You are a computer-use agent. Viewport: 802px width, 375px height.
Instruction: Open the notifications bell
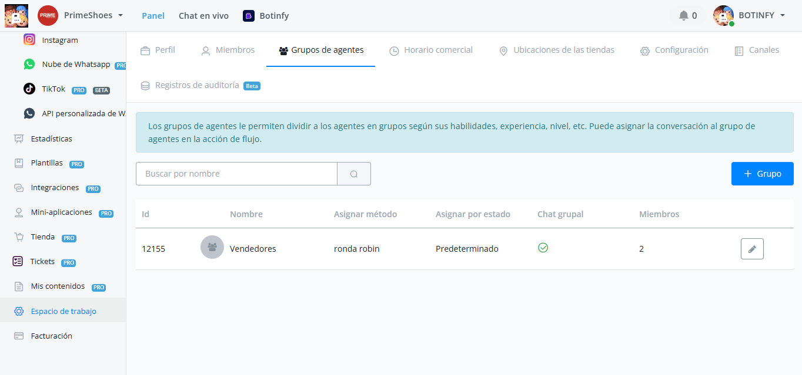click(x=686, y=15)
